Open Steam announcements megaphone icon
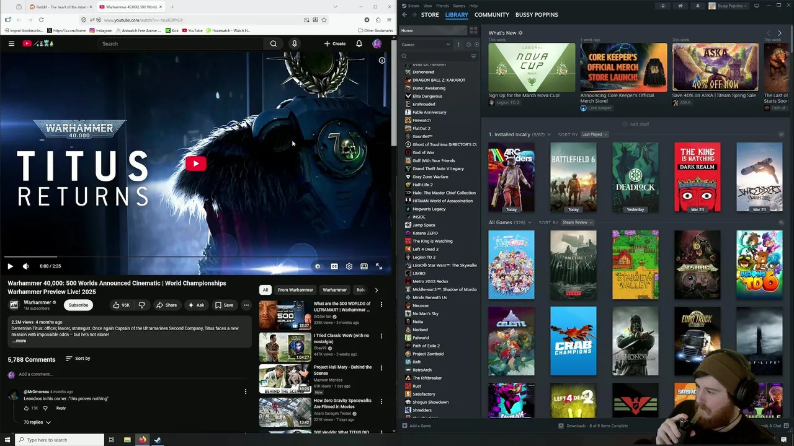 coord(680,6)
